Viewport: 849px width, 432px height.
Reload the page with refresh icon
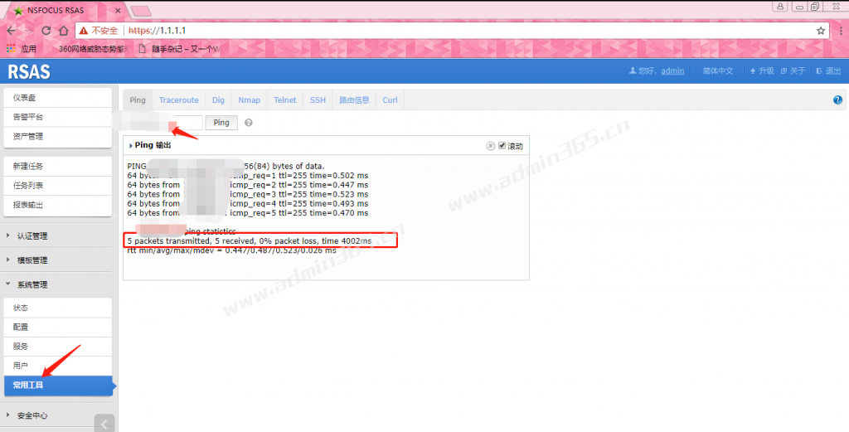point(46,31)
